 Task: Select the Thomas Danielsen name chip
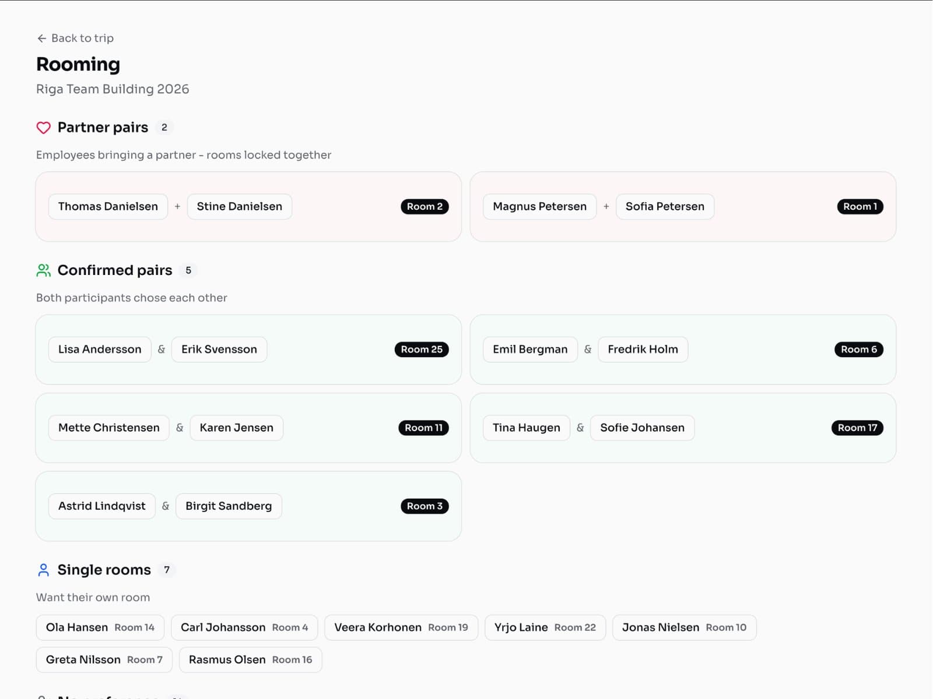pos(107,206)
